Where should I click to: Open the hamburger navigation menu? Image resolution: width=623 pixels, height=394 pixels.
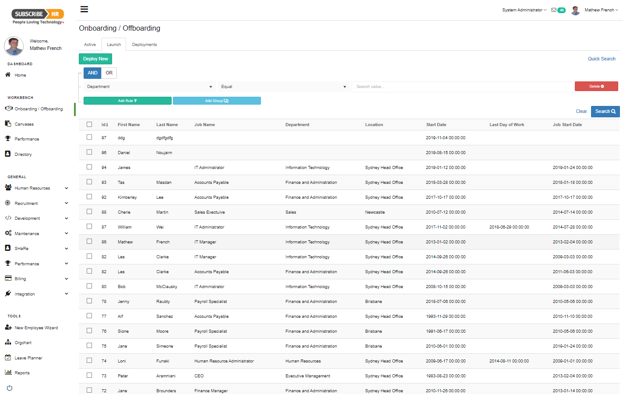pos(84,9)
